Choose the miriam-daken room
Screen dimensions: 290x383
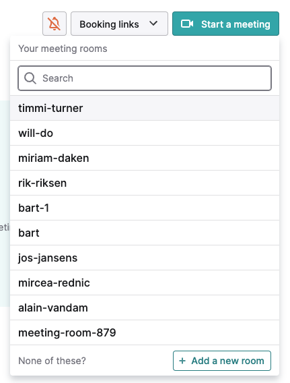(145, 158)
